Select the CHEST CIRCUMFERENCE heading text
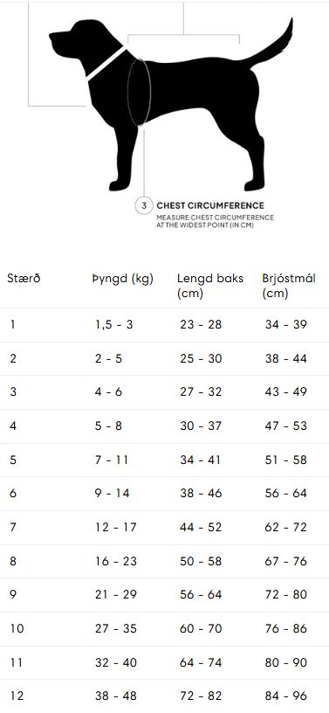The width and height of the screenshot is (329, 713). (210, 205)
